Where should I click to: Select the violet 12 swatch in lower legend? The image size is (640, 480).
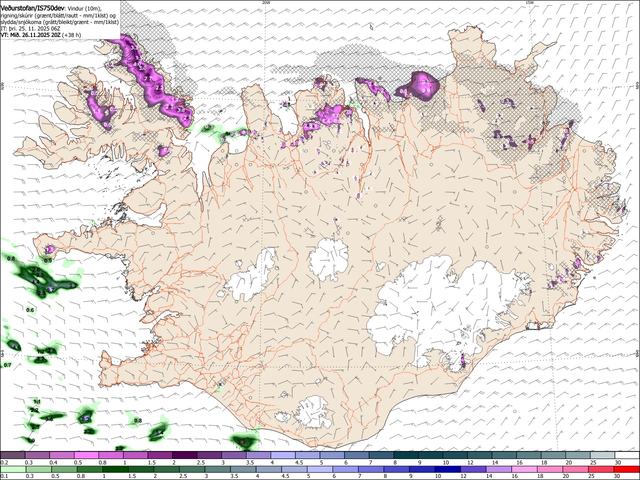pos(472,469)
